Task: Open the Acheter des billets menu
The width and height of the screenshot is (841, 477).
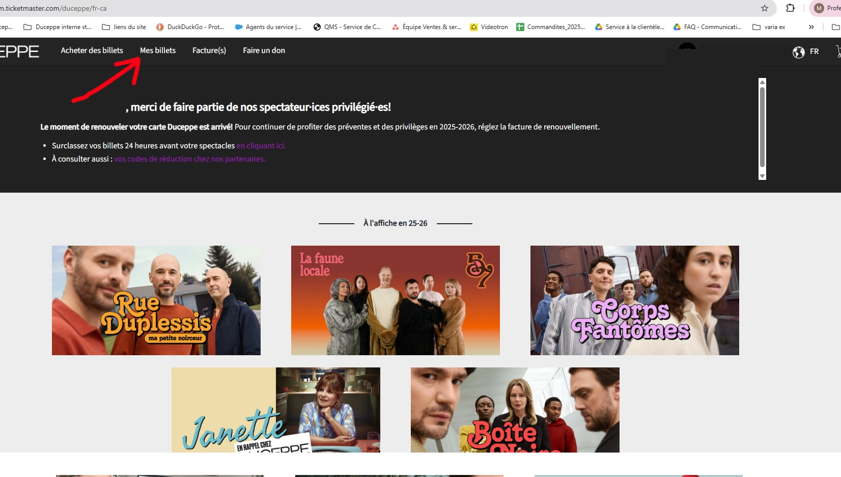Action: (x=92, y=50)
